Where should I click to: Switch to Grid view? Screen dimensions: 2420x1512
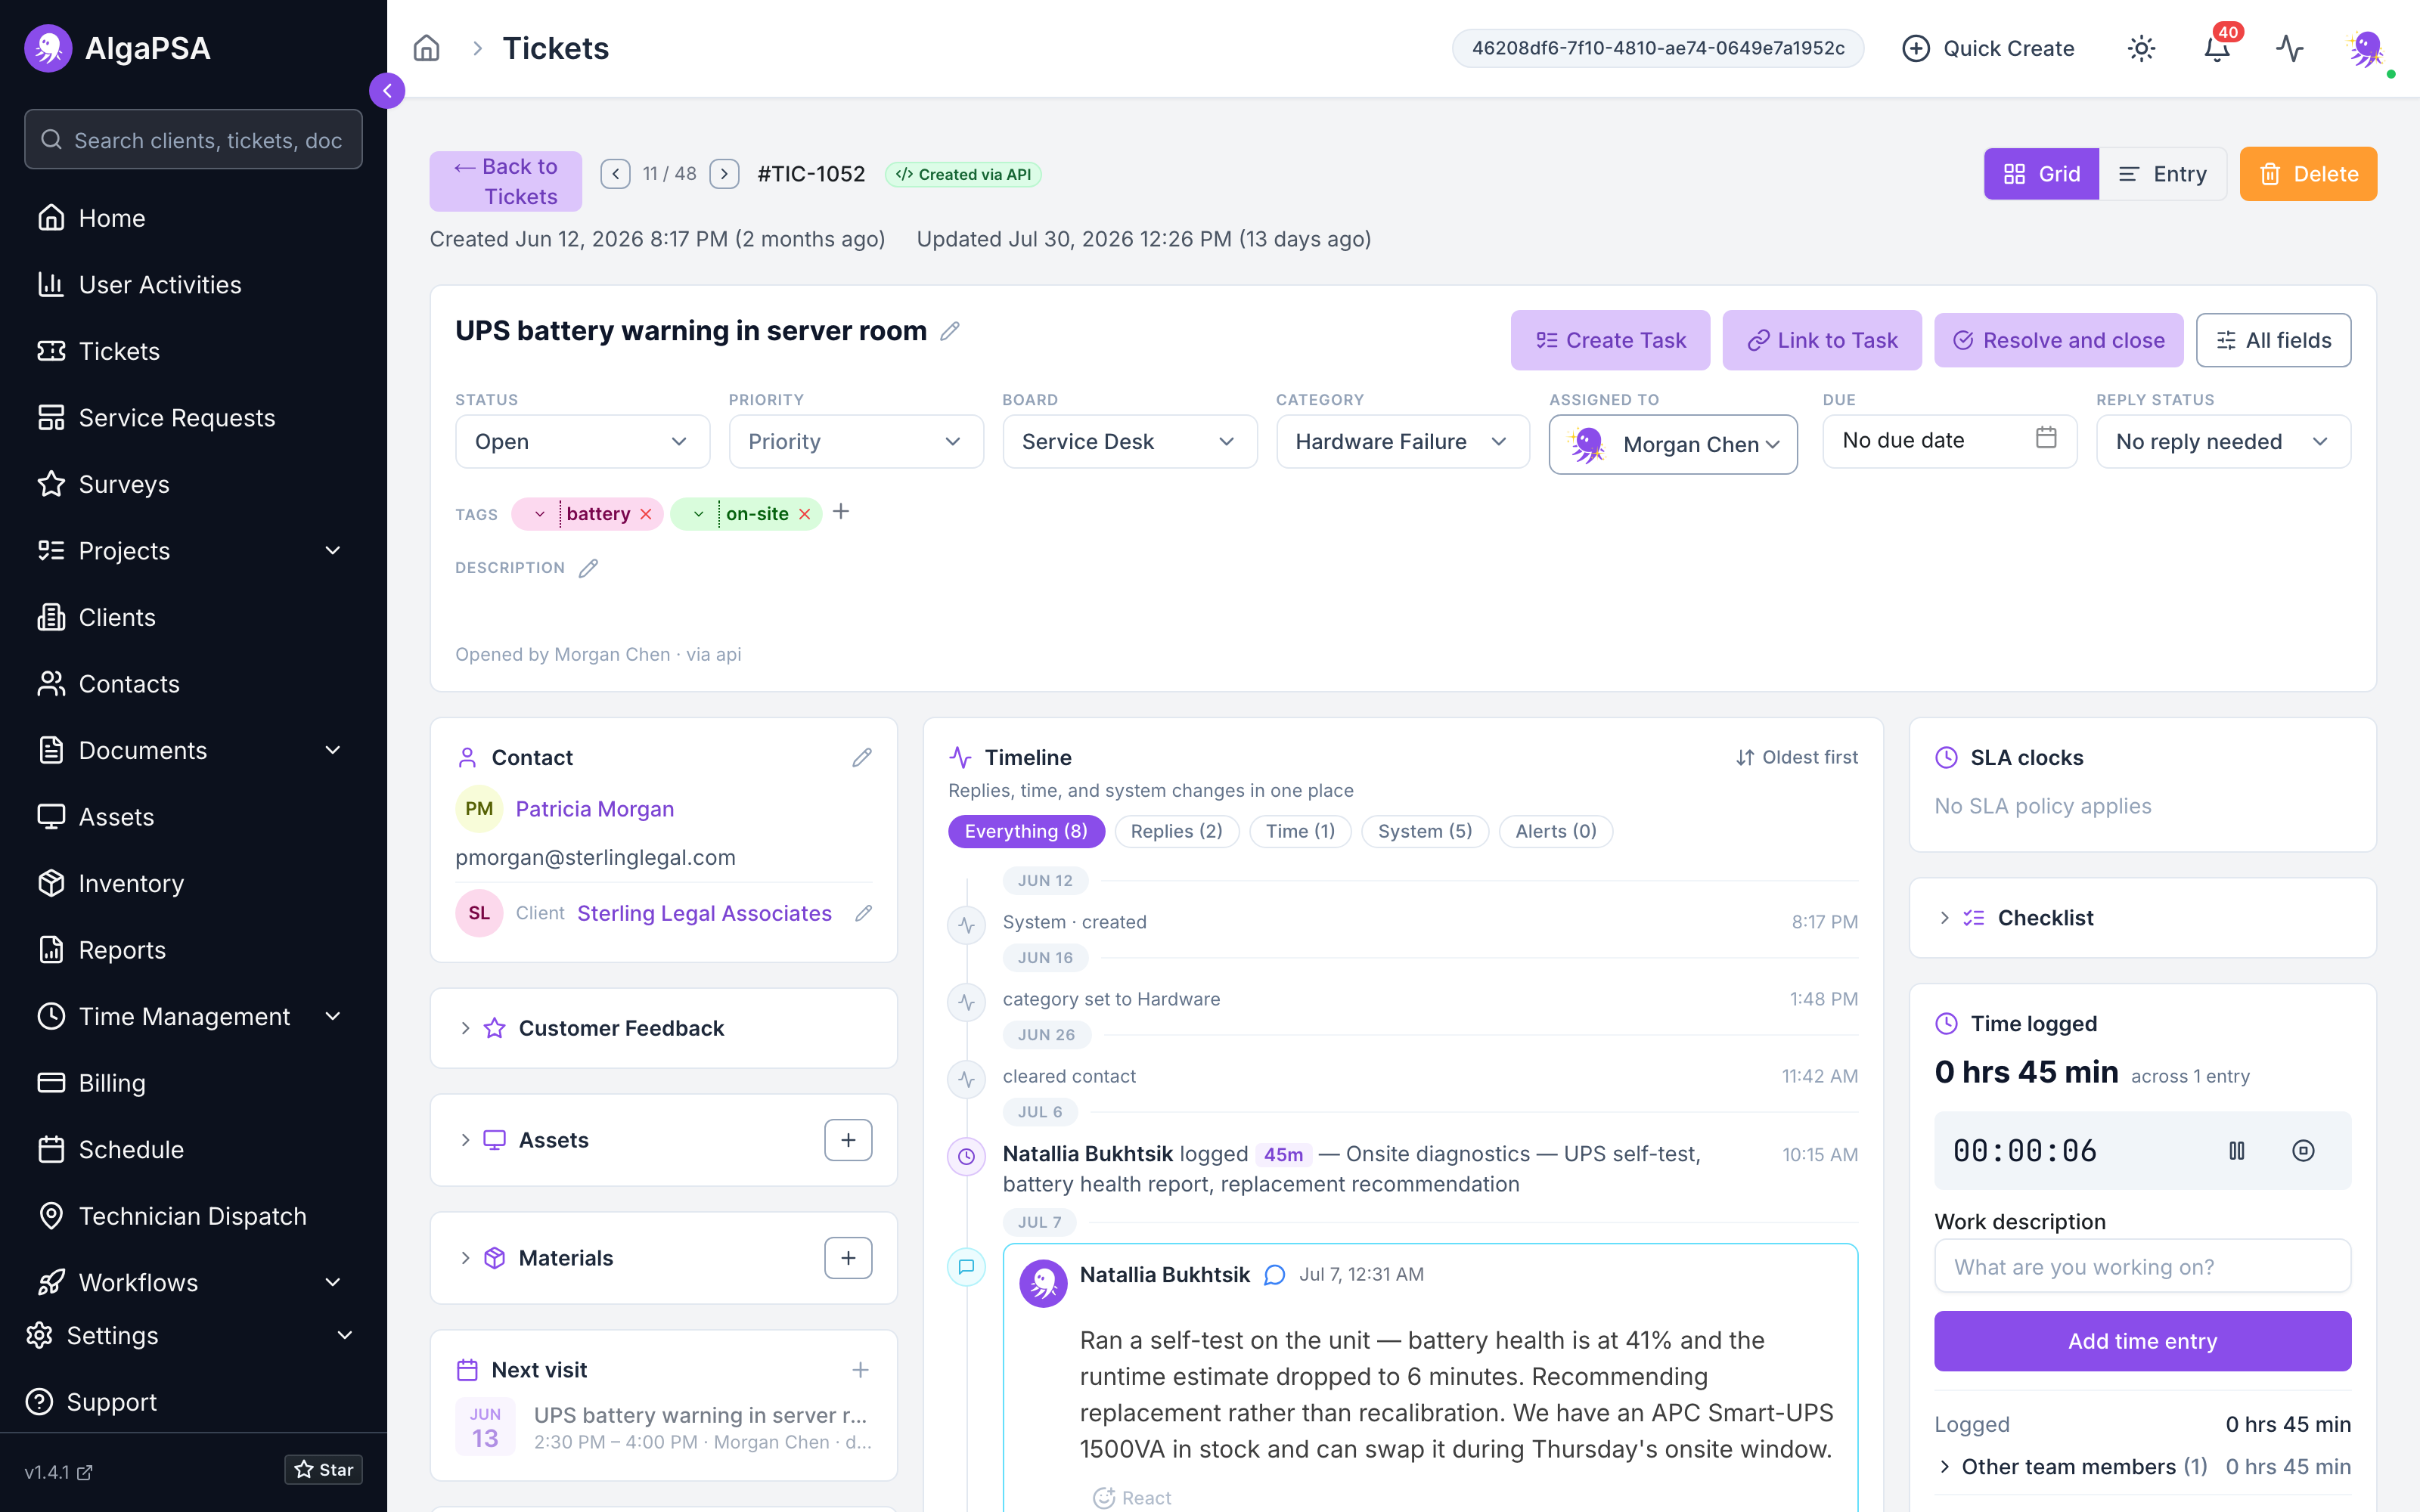(2041, 174)
